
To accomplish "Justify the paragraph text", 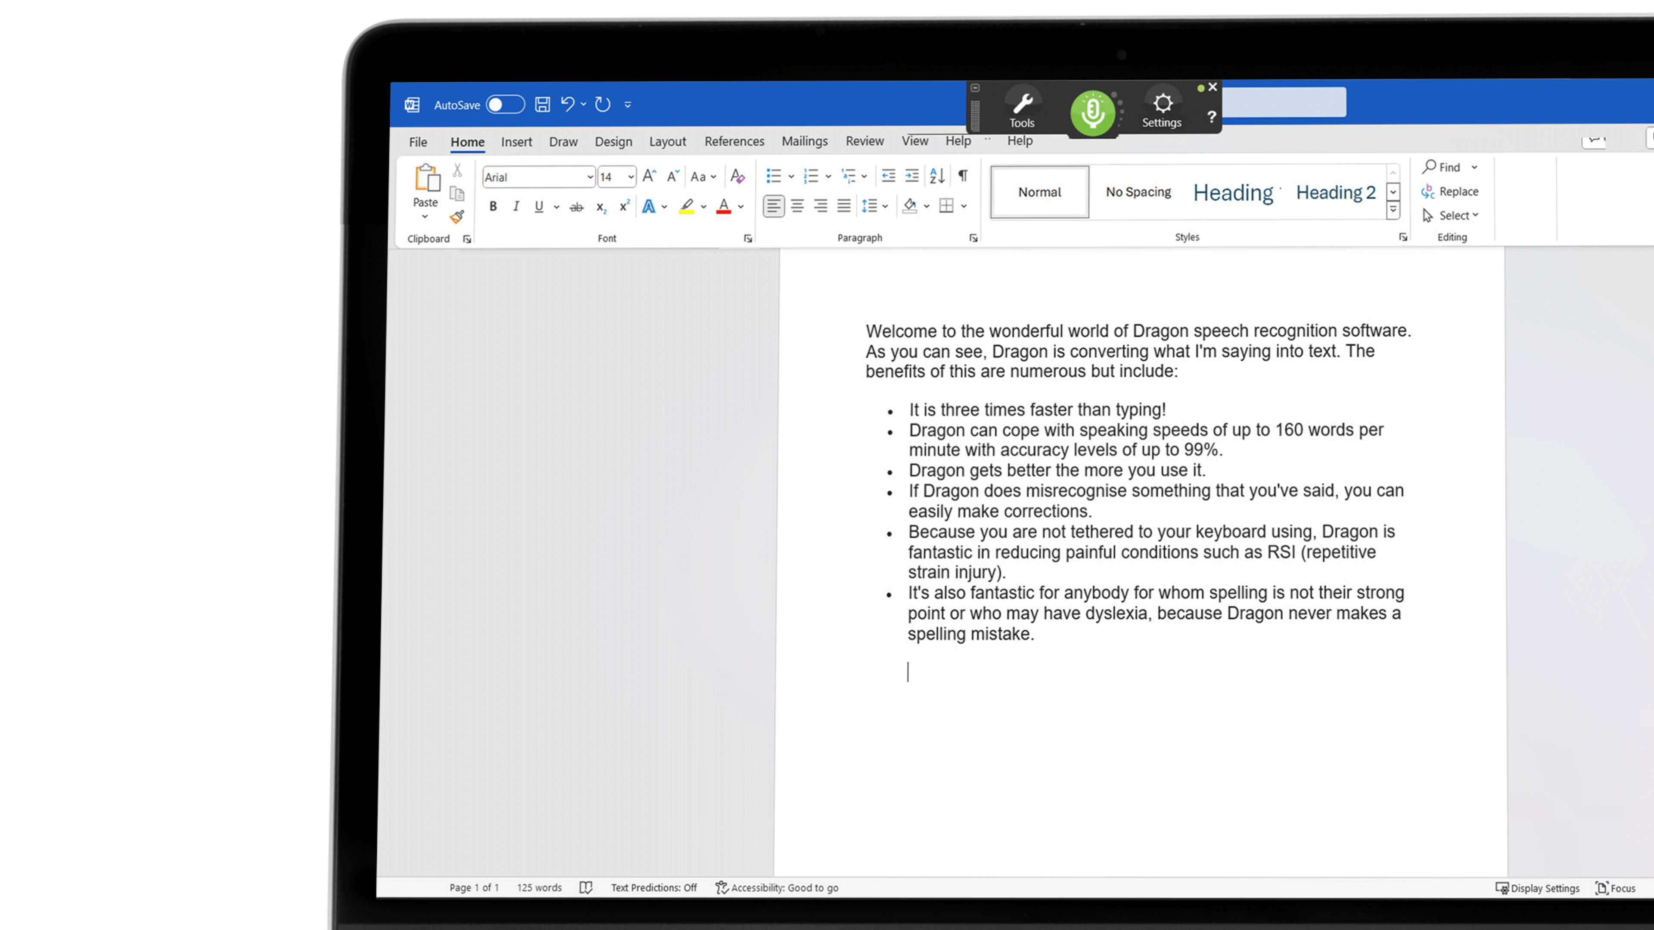I will click(x=844, y=206).
